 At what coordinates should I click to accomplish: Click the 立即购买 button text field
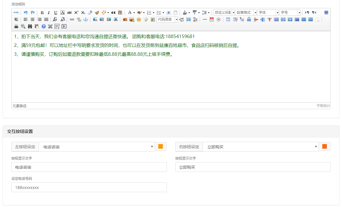click(253, 167)
